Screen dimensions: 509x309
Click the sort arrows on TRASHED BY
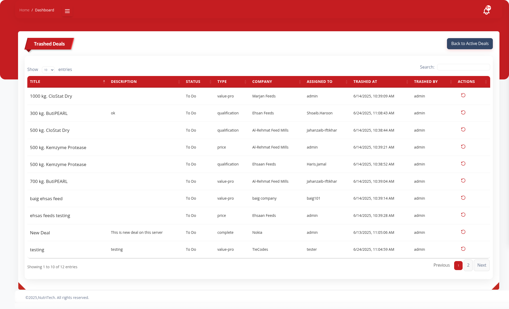point(451,82)
